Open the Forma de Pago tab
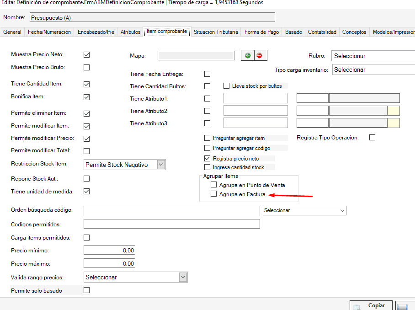415x310 pixels. [261, 32]
